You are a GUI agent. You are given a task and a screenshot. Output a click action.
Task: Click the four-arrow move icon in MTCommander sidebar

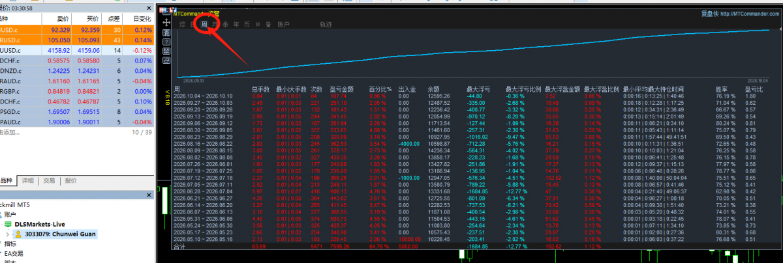click(x=167, y=22)
